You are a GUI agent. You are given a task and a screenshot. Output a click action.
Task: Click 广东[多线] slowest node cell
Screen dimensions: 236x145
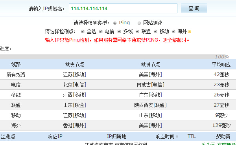[x=150, y=95]
